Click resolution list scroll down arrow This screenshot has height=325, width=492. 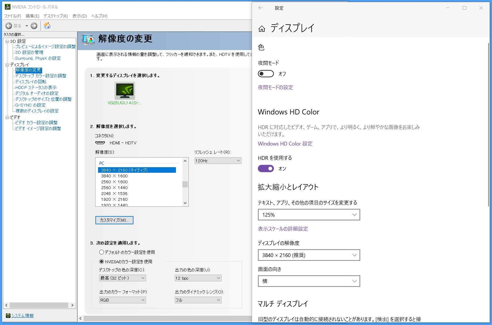tap(185, 203)
